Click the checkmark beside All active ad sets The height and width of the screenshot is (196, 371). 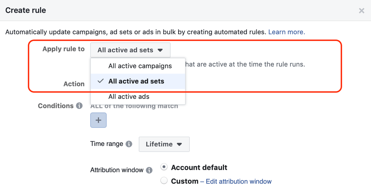(x=100, y=81)
